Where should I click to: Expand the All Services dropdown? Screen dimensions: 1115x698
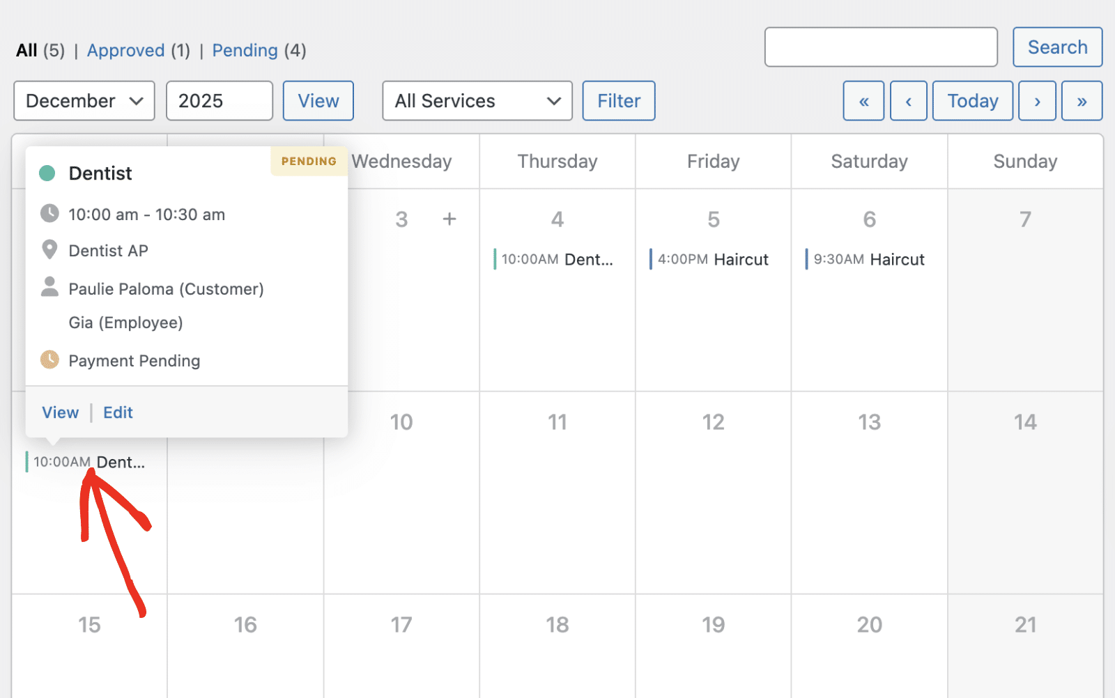[x=477, y=101]
